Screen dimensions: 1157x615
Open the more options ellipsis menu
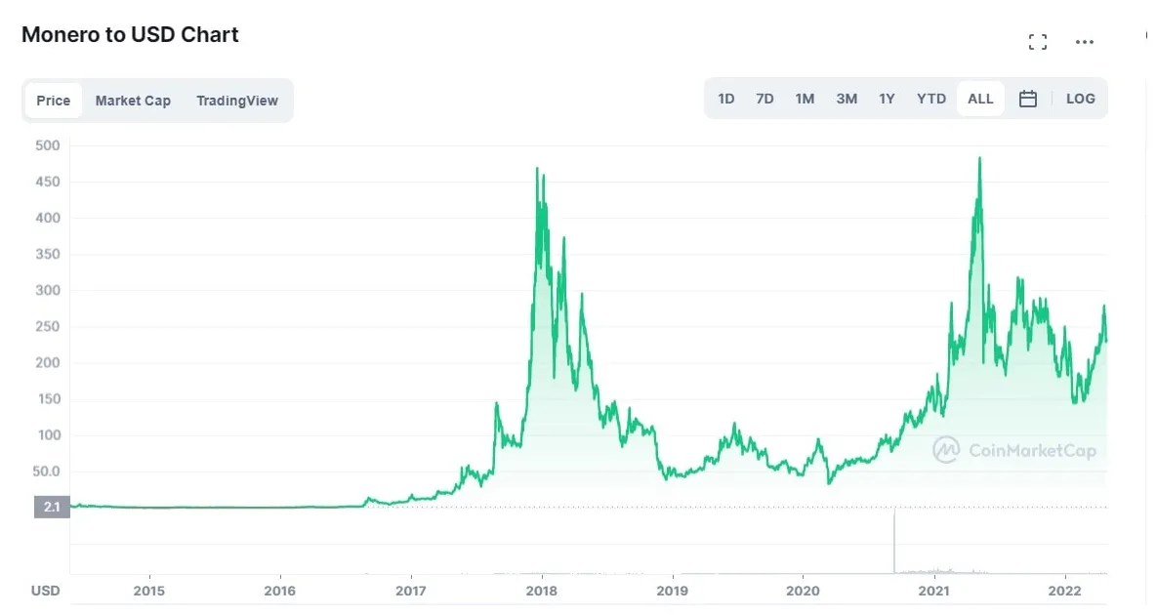tap(1084, 41)
